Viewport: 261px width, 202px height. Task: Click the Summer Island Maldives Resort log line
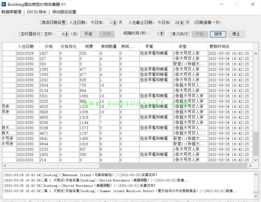pyautogui.click(x=120, y=191)
